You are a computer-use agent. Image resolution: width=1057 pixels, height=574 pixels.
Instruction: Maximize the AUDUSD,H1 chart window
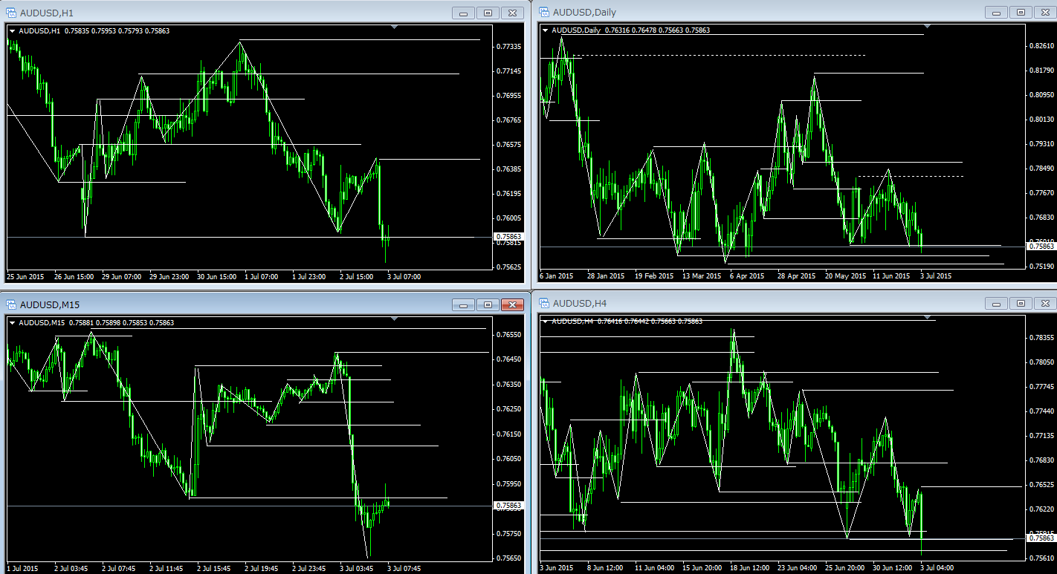click(488, 13)
